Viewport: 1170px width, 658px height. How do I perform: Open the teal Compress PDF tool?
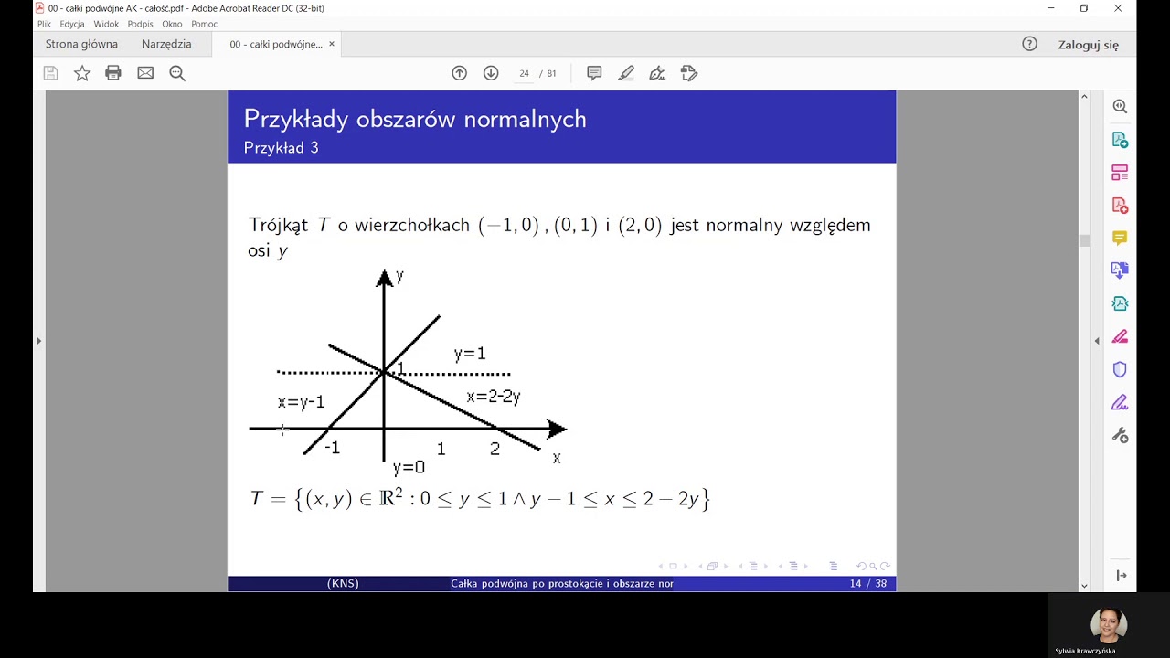pyautogui.click(x=1120, y=303)
